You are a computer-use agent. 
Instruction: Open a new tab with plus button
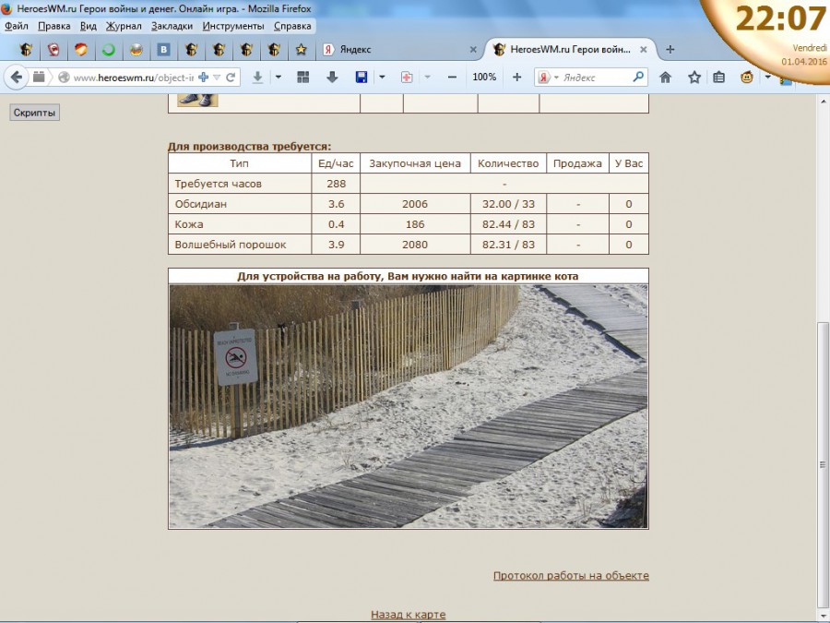pos(670,50)
